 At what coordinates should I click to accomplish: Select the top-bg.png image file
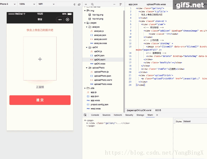pyautogui.click(x=98, y=15)
